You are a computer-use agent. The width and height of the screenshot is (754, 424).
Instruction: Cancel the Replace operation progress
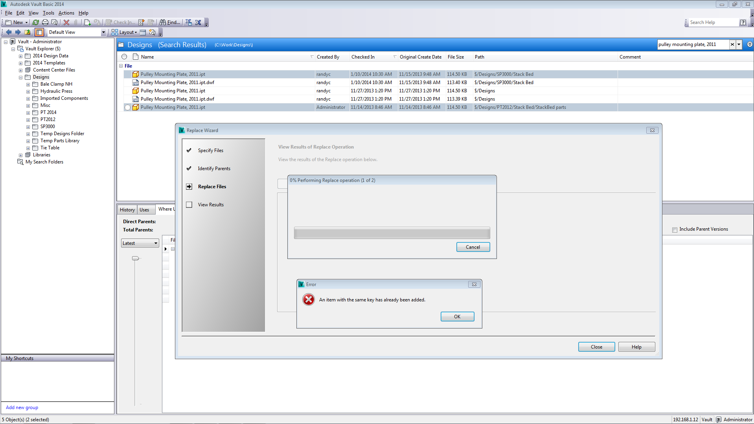[x=473, y=247]
